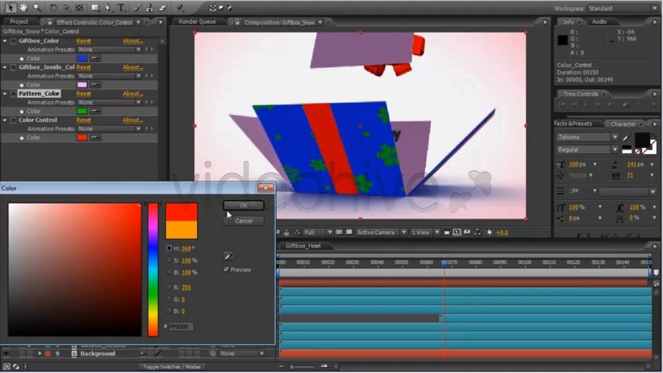This screenshot has width=663, height=373.
Task: Click Toggle Switches / Modes button
Action: [x=172, y=367]
